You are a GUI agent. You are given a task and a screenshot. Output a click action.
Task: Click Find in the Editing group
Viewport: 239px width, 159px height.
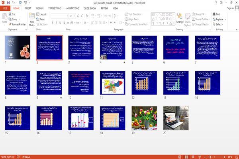coord(216,14)
